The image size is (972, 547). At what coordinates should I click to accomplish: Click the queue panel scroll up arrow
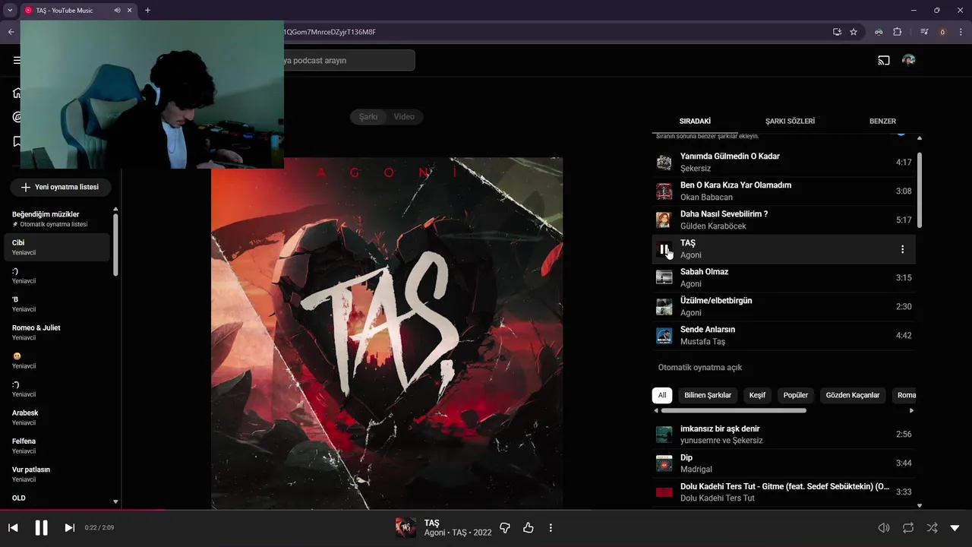coord(920,138)
